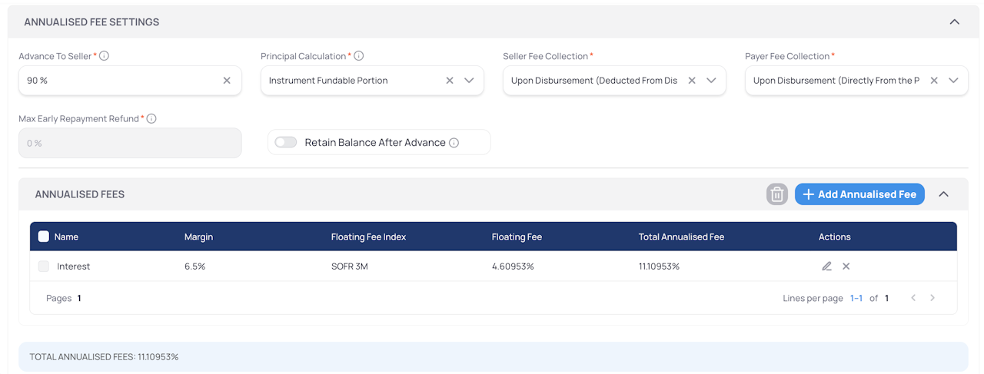Click the trash delete icon in Annualised Fees
Image resolution: width=984 pixels, height=374 pixels.
pyautogui.click(x=777, y=194)
